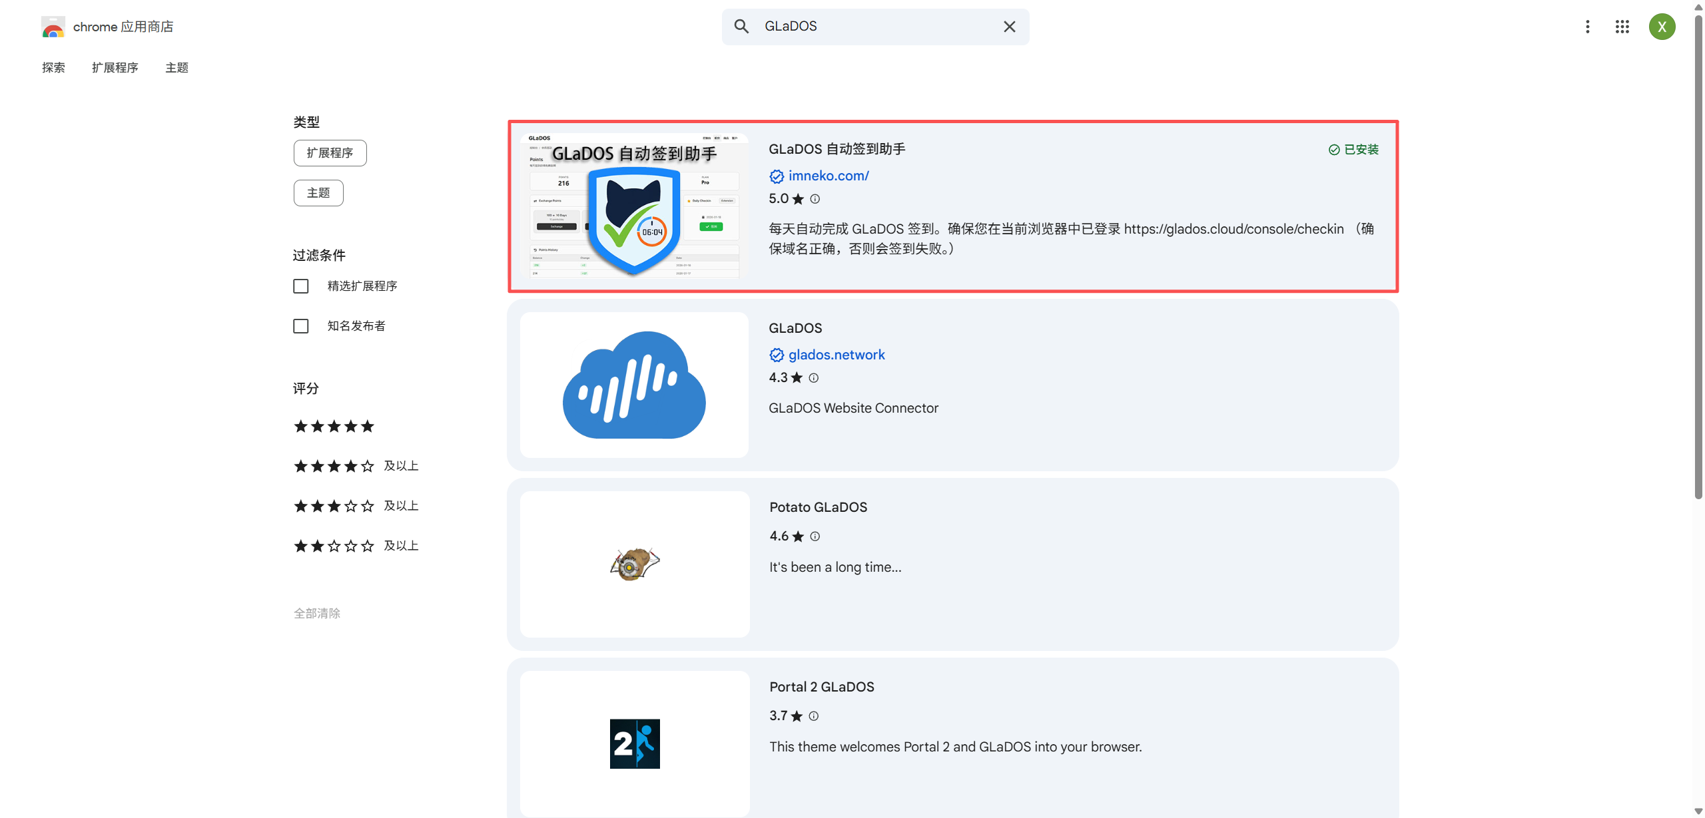1705x818 pixels.
Task: Open the glados.network publisher link
Action: click(836, 355)
